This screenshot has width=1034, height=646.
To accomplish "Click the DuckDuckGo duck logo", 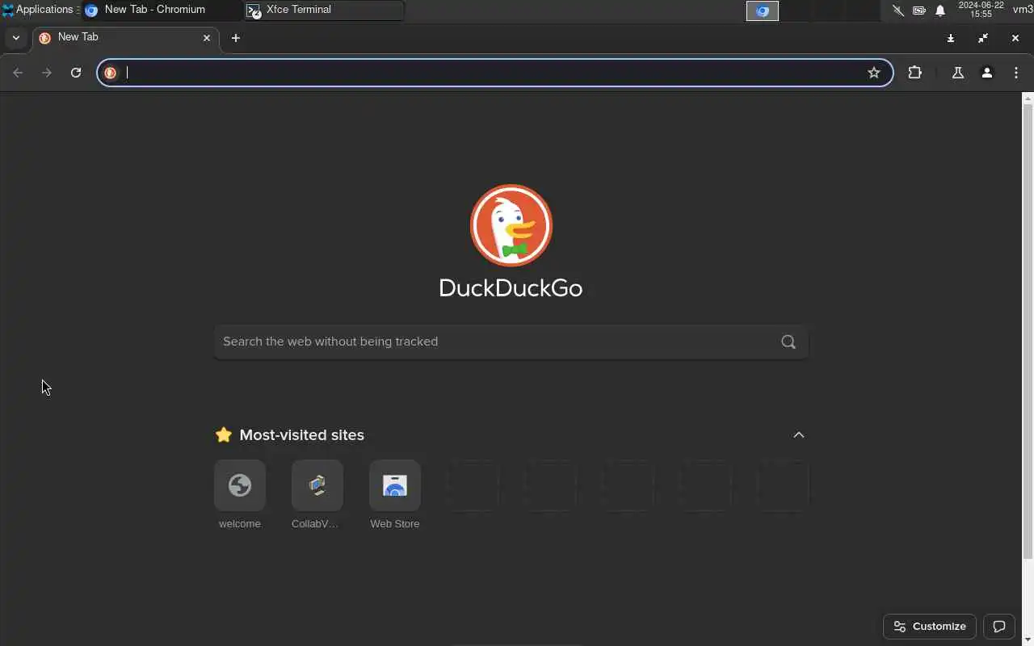I will (511, 225).
